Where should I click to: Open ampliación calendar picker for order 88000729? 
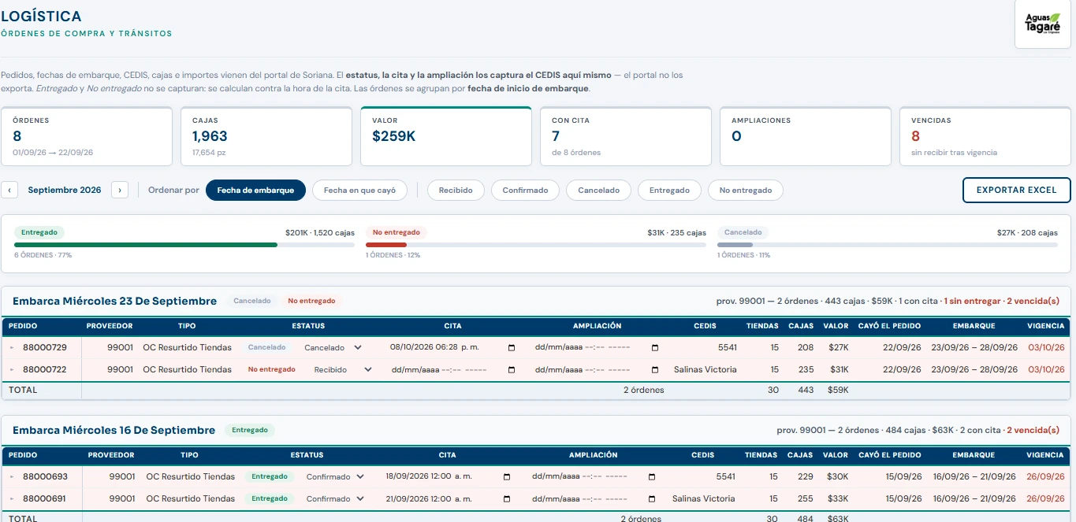[x=655, y=348]
